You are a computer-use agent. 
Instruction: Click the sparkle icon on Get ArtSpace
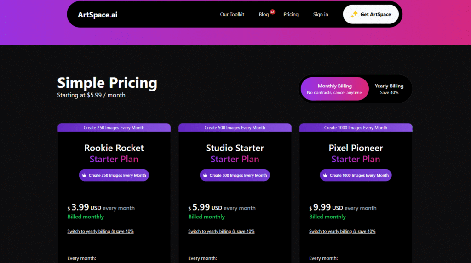click(x=355, y=14)
